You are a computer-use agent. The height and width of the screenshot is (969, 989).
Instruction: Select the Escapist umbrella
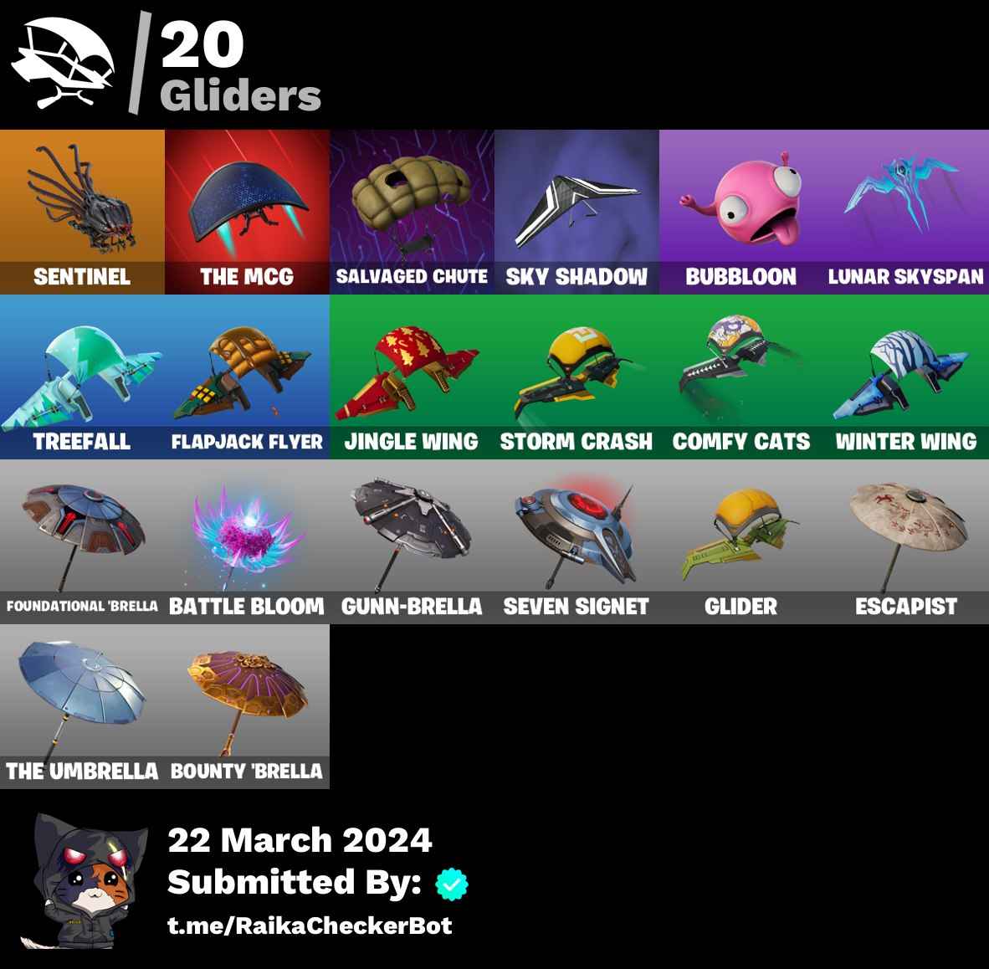click(906, 542)
